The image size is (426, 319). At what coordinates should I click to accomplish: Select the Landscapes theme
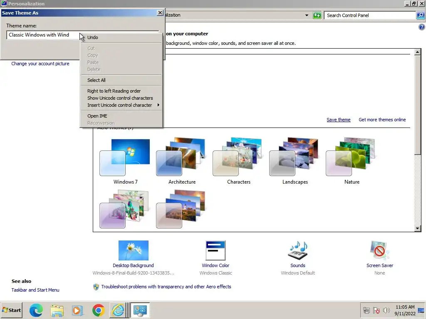click(295, 162)
